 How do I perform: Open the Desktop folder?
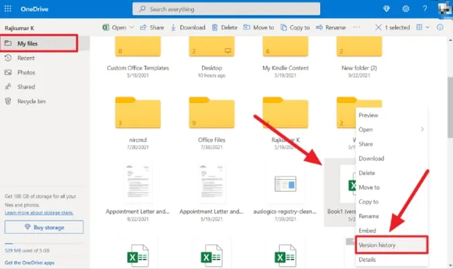pyautogui.click(x=212, y=58)
